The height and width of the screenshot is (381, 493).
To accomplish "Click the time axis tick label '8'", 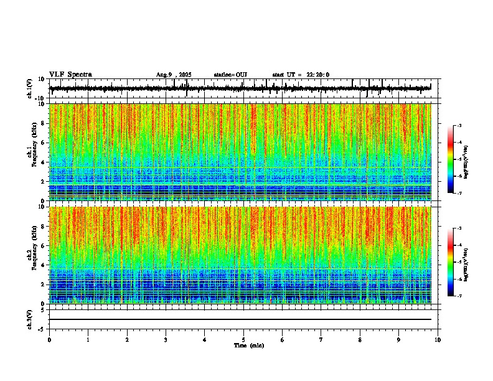I will click(360, 340).
